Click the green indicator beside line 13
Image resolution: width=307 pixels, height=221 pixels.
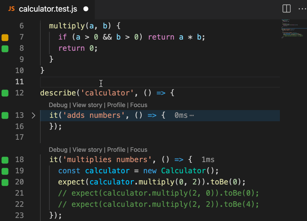[x=5, y=115]
